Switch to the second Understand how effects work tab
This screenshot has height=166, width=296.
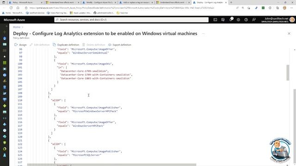pyautogui.click(x=173, y=2)
